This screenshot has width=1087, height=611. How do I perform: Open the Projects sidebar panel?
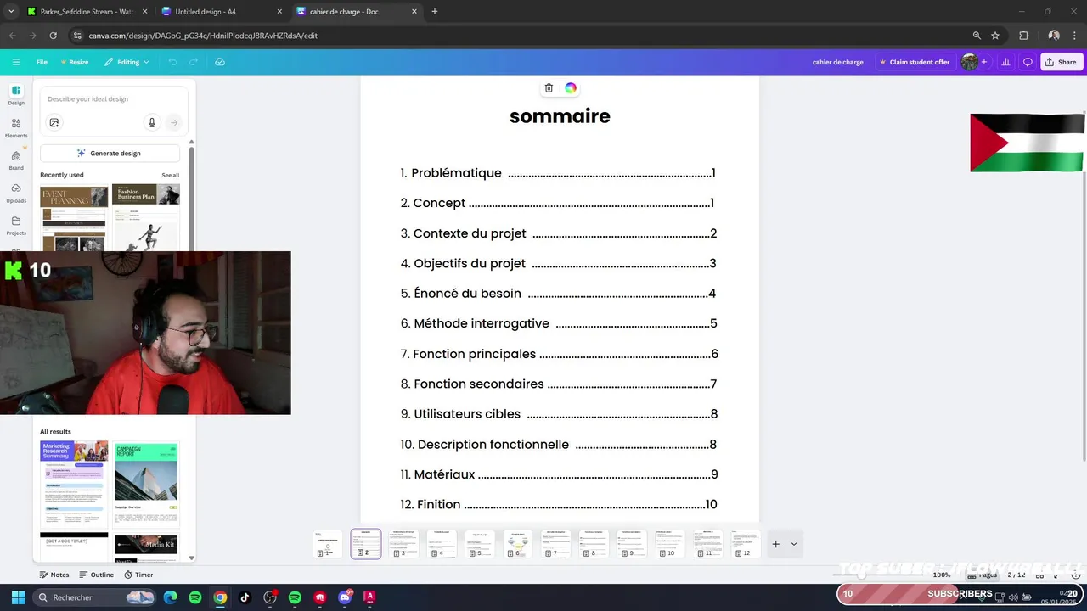click(16, 225)
